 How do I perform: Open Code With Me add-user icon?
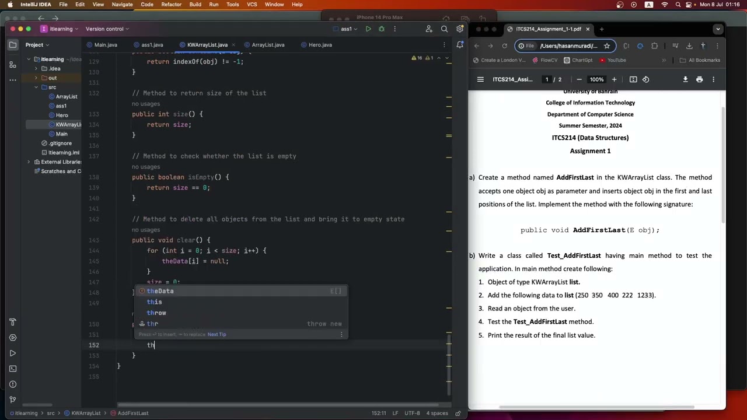[x=429, y=29]
